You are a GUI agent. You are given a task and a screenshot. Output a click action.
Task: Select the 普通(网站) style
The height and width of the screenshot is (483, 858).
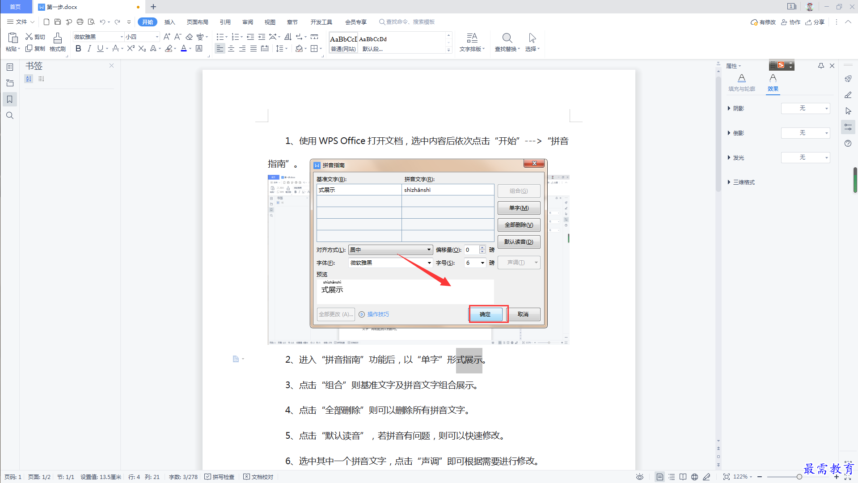click(x=343, y=43)
